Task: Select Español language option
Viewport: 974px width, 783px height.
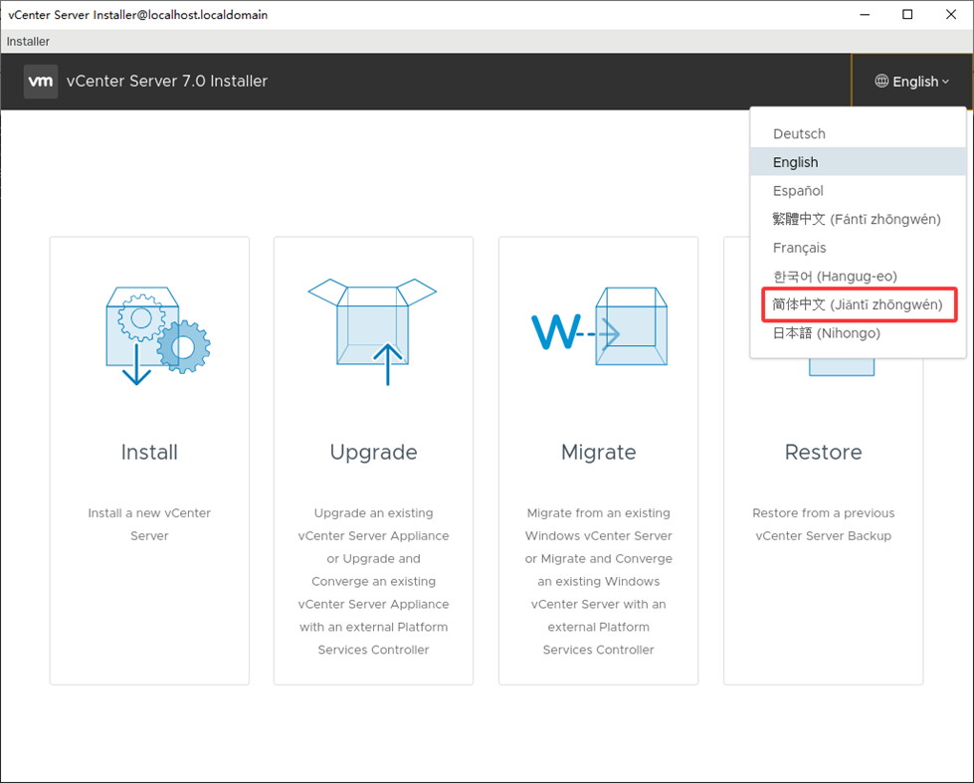Action: [x=798, y=191]
